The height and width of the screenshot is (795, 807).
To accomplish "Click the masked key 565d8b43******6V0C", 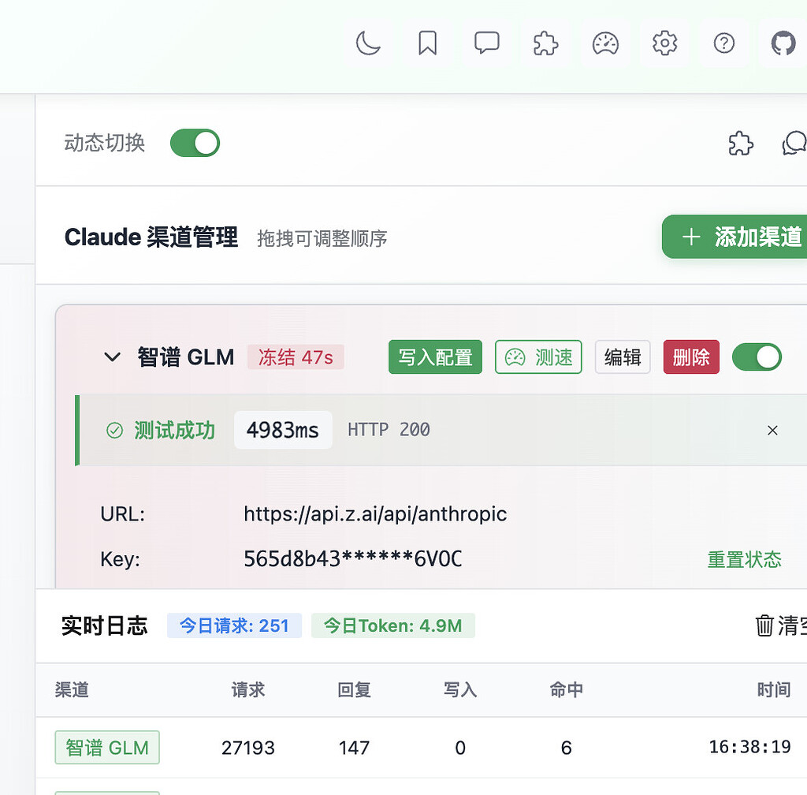I will [352, 558].
